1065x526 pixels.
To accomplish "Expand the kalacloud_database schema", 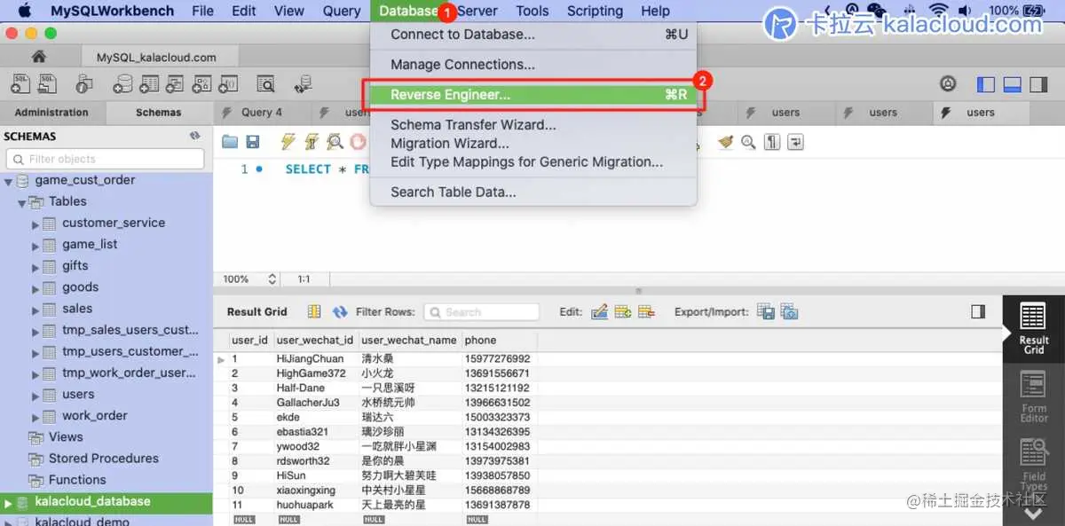I will point(9,503).
